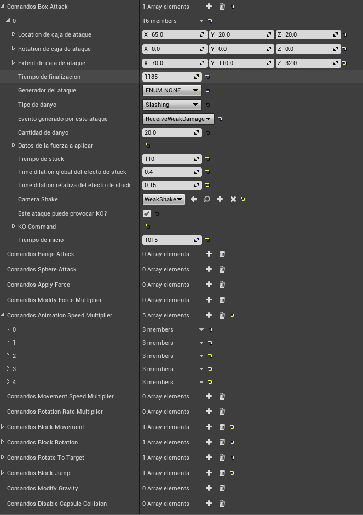Open the Tipo de danyo Slashing dropdown
This screenshot has height=515, width=363.
pos(172,105)
